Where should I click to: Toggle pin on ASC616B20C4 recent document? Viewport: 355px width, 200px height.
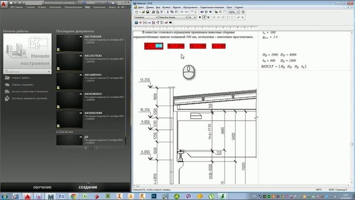click(x=81, y=94)
